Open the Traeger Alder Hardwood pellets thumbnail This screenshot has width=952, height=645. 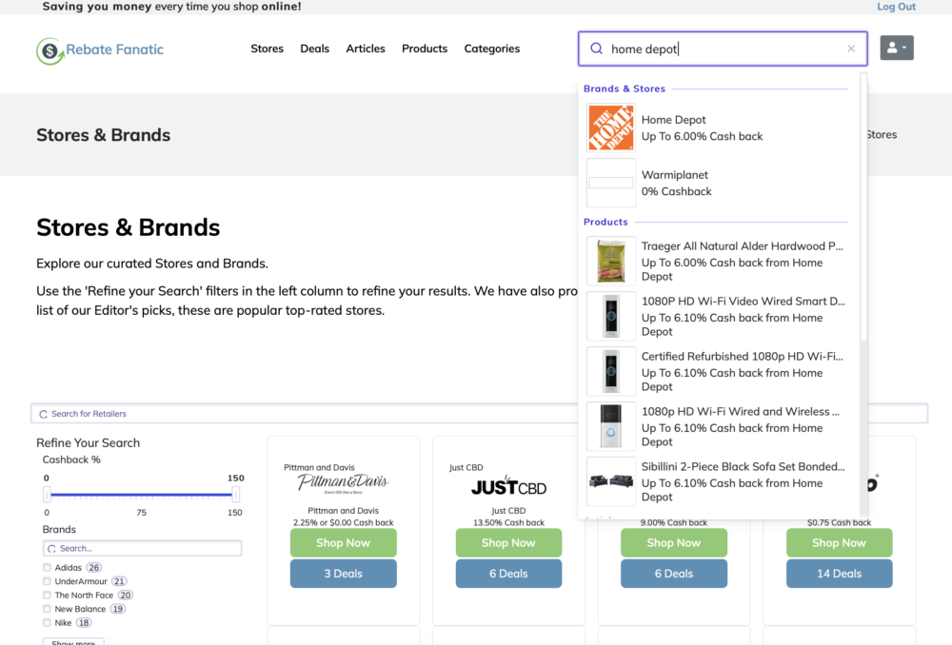click(x=611, y=261)
